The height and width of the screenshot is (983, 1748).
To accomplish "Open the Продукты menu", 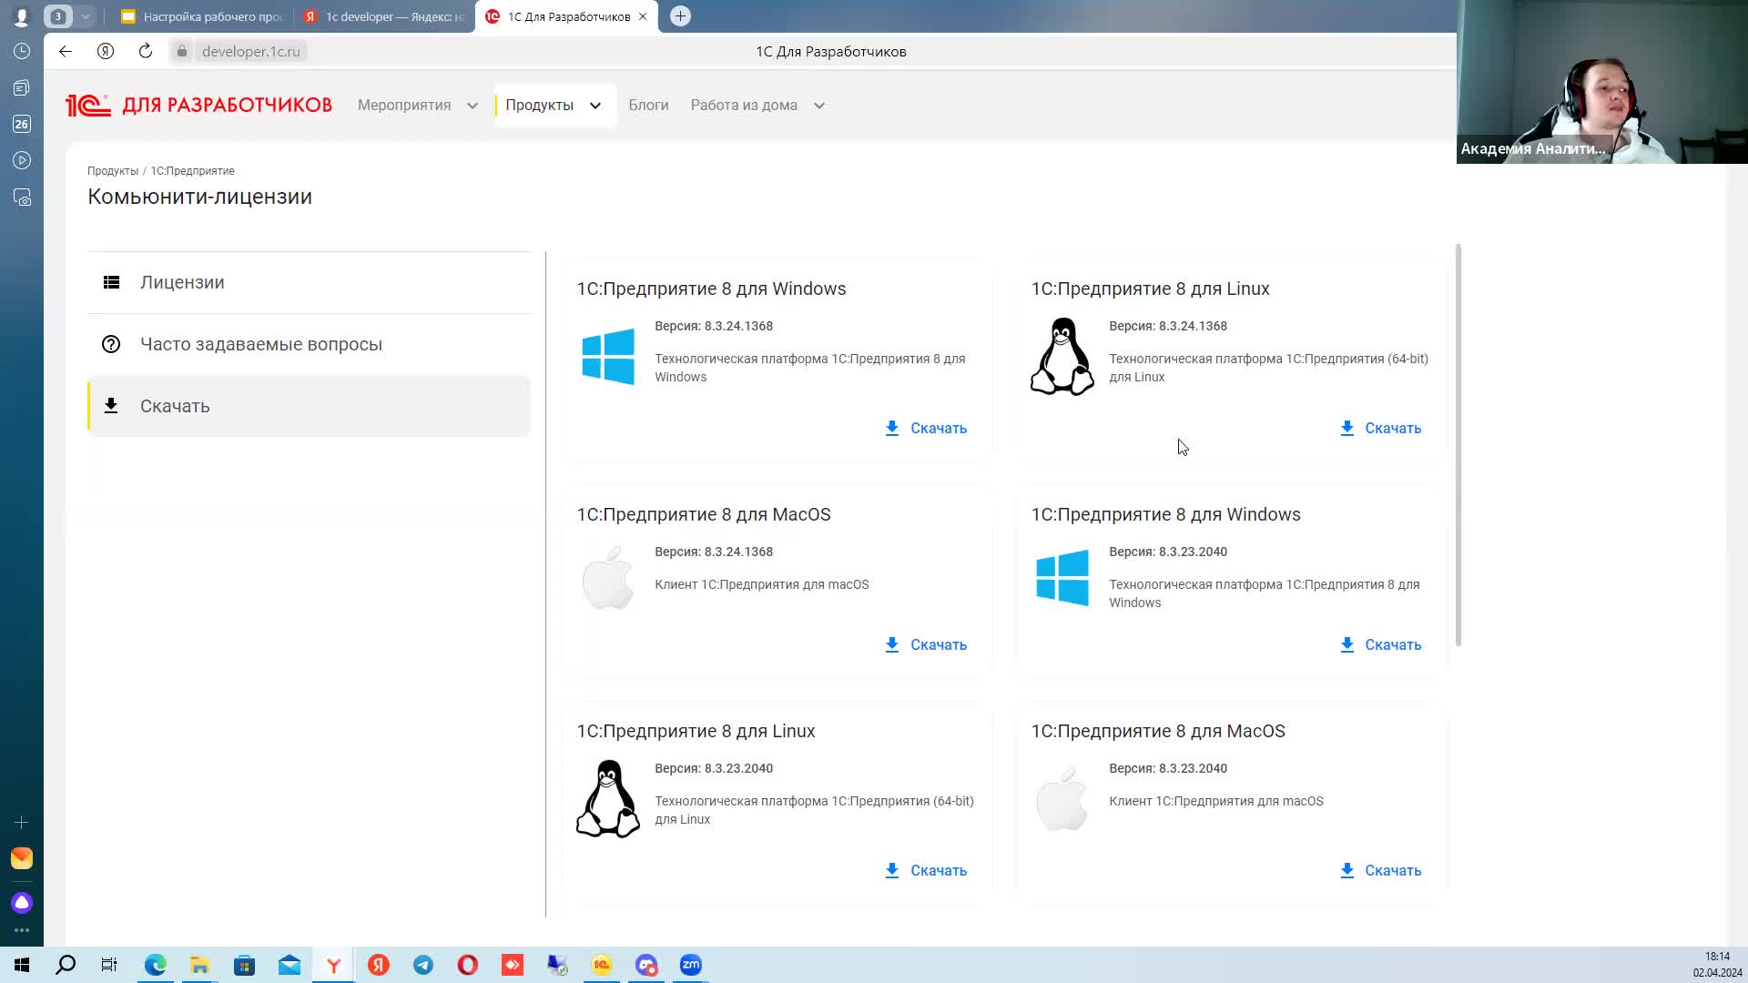I will [539, 105].
